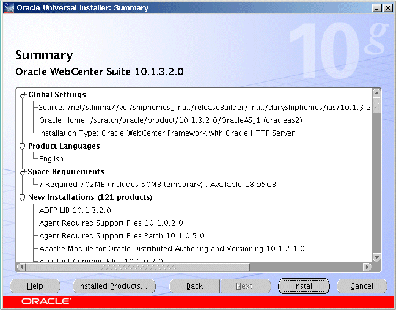Select the Required 702MB space row
Screen dimensions: 396x310
point(158,185)
